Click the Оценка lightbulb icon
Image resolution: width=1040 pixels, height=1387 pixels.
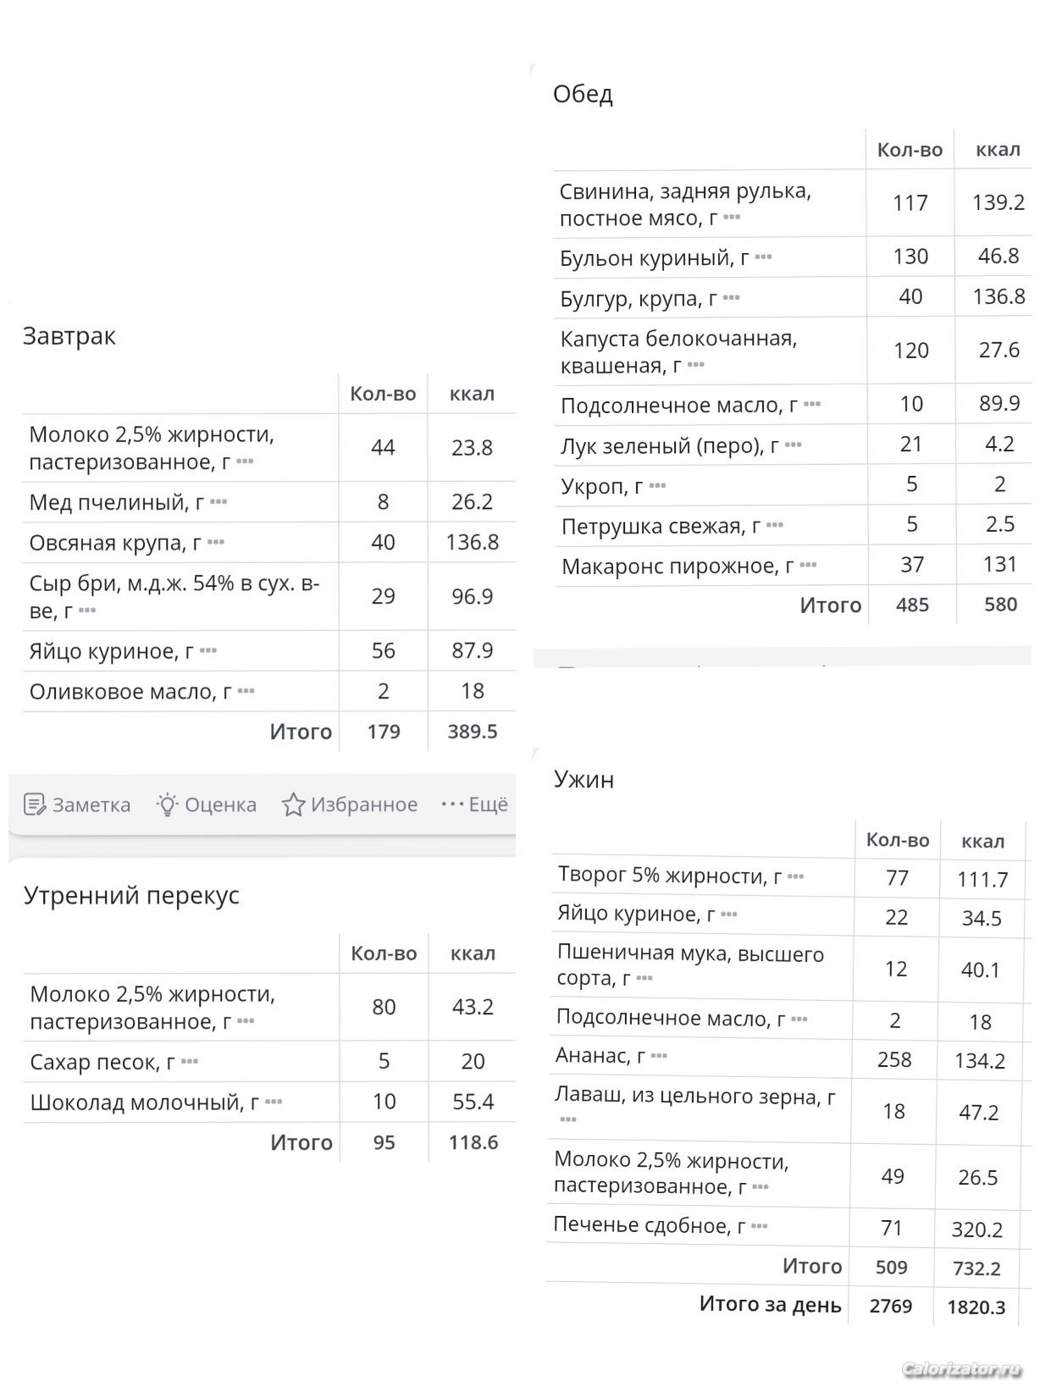tap(167, 804)
